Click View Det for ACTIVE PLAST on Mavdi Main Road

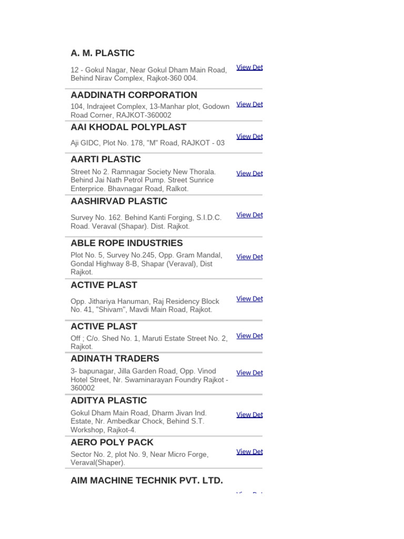coord(249,299)
